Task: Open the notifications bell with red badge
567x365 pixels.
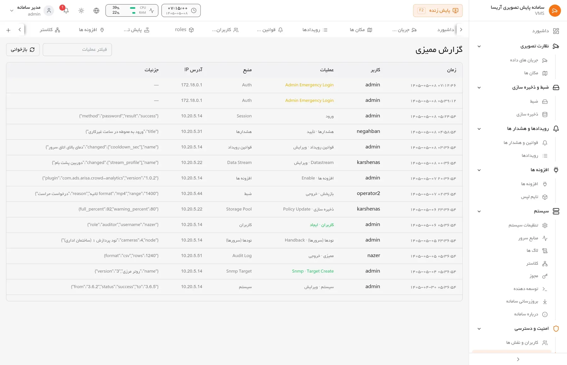Action: pos(66,10)
